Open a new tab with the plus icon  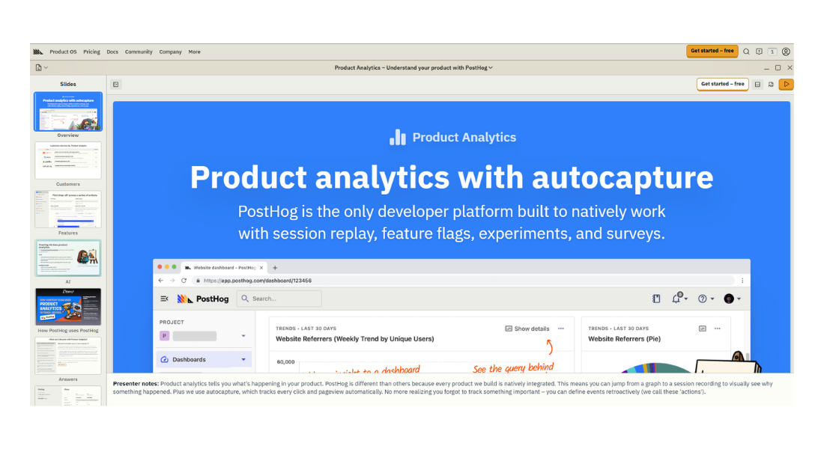coord(275,268)
